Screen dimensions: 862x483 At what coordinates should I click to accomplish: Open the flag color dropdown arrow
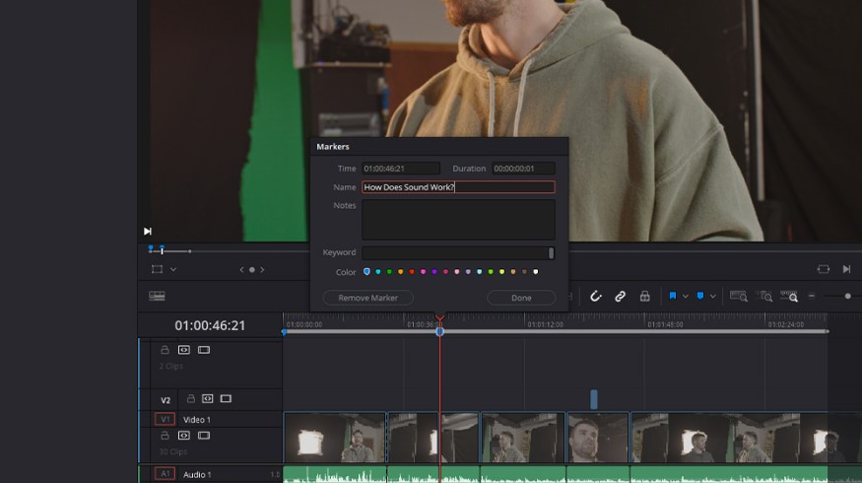[686, 296]
